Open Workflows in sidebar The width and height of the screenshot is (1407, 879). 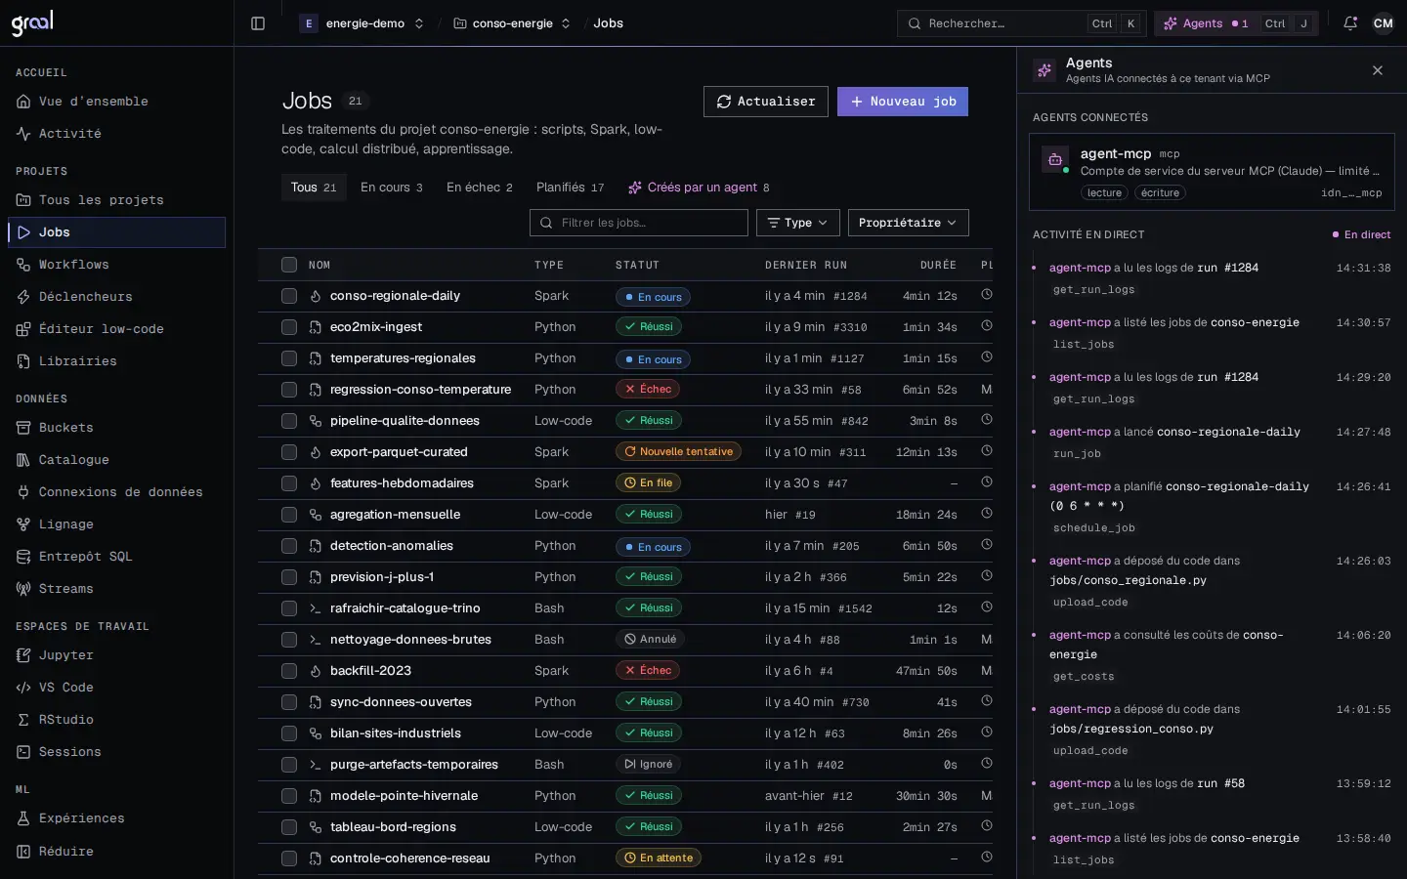116,265
